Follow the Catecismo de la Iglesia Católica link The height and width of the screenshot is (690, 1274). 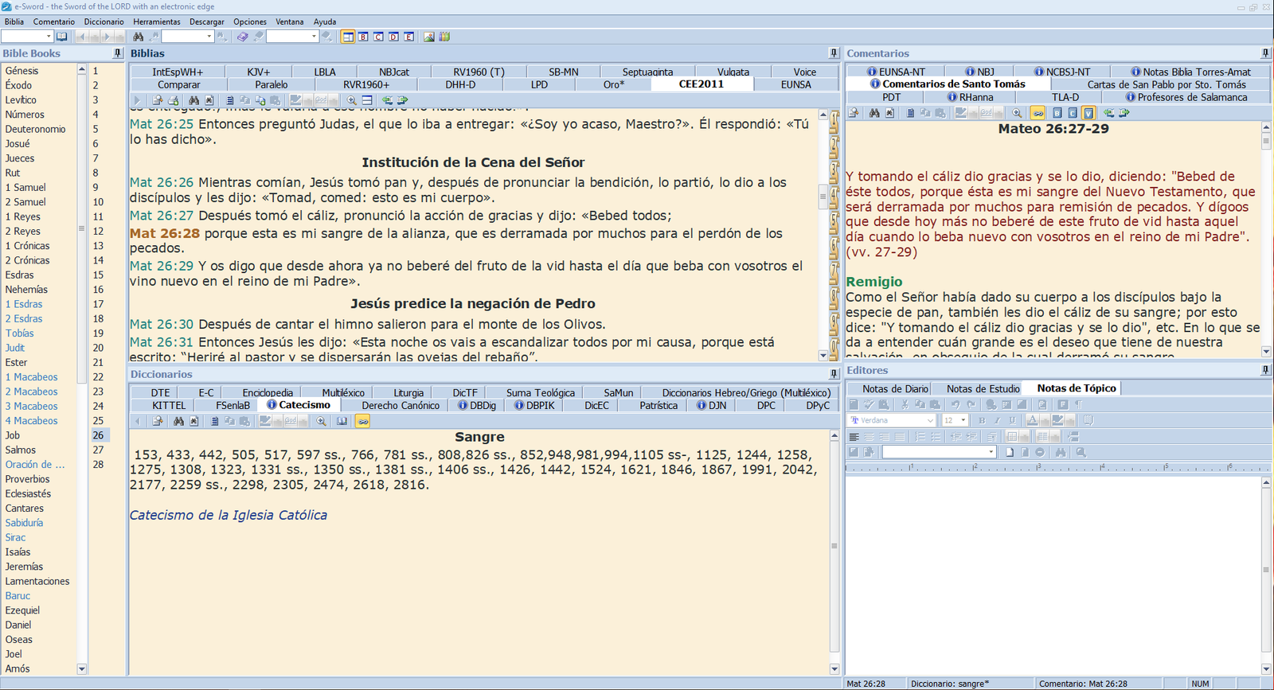(229, 515)
